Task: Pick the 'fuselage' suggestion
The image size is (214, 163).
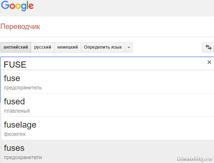Action: [108, 128]
